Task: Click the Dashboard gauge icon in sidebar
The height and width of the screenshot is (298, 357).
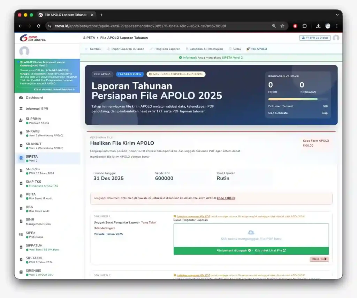Action: [21, 98]
